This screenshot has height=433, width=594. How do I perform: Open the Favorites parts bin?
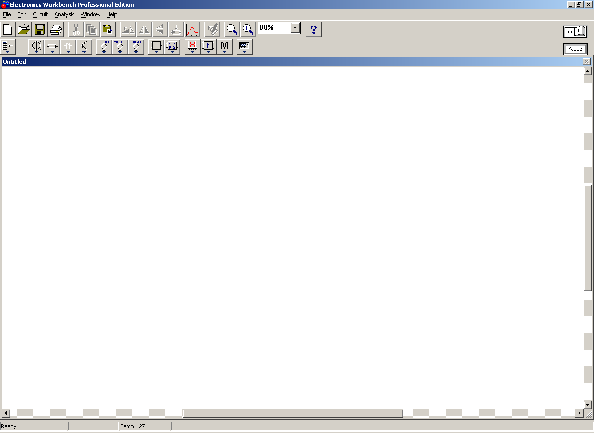tap(8, 46)
